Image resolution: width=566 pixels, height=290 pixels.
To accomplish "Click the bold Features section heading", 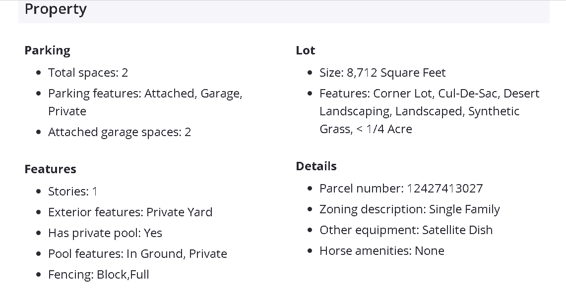I will point(50,169).
